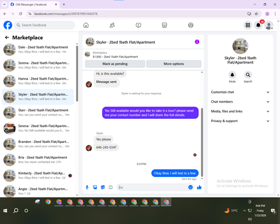This screenshot has width=280, height=224.
Task: Choose a sticker icon in composer
Action: (x=103, y=187)
